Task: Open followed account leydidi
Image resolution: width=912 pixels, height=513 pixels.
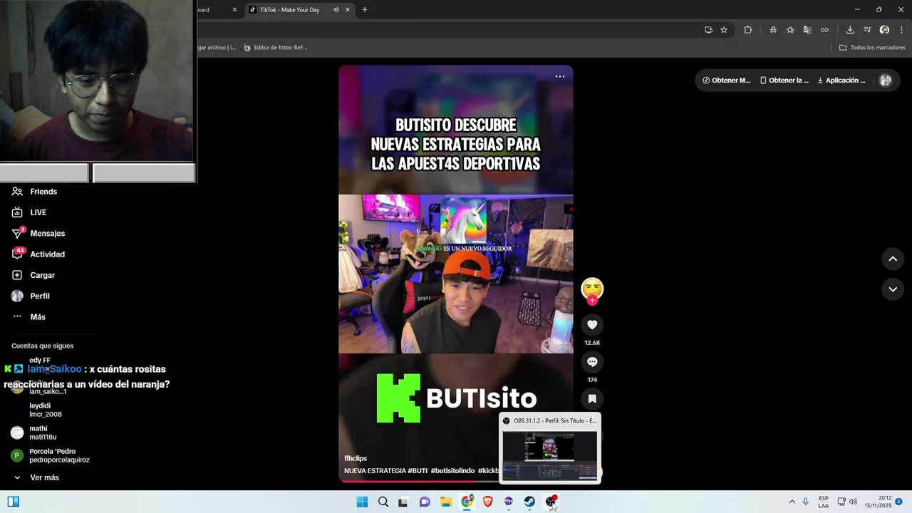Action: 46,410
